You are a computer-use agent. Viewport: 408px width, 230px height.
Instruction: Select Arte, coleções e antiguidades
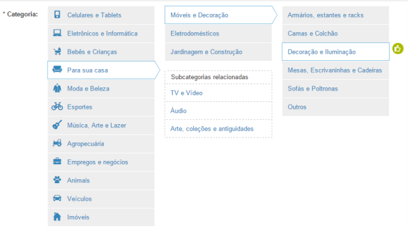(x=219, y=129)
